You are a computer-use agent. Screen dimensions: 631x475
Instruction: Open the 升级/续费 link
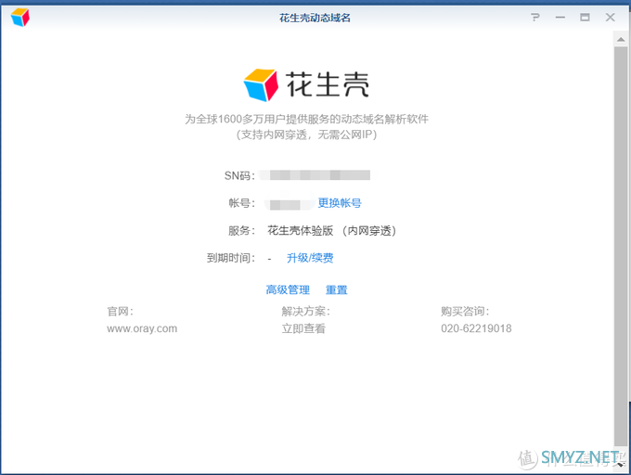pyautogui.click(x=310, y=258)
